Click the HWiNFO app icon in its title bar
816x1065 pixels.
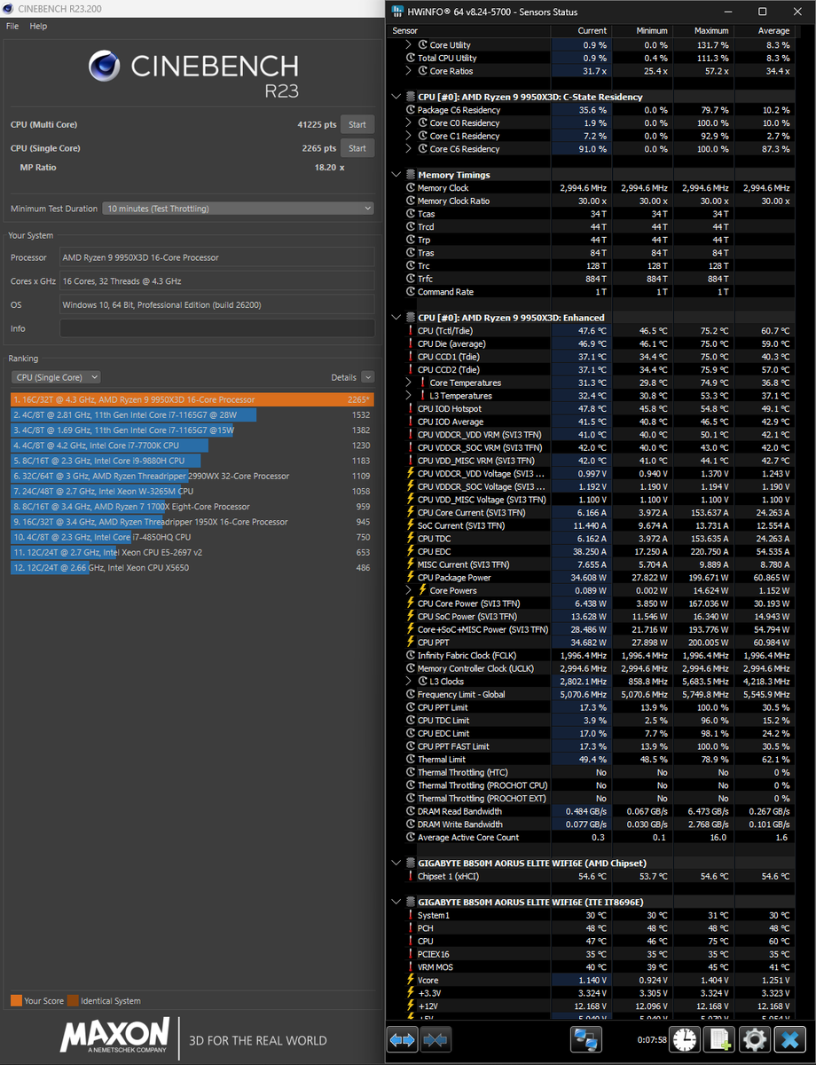coord(396,12)
